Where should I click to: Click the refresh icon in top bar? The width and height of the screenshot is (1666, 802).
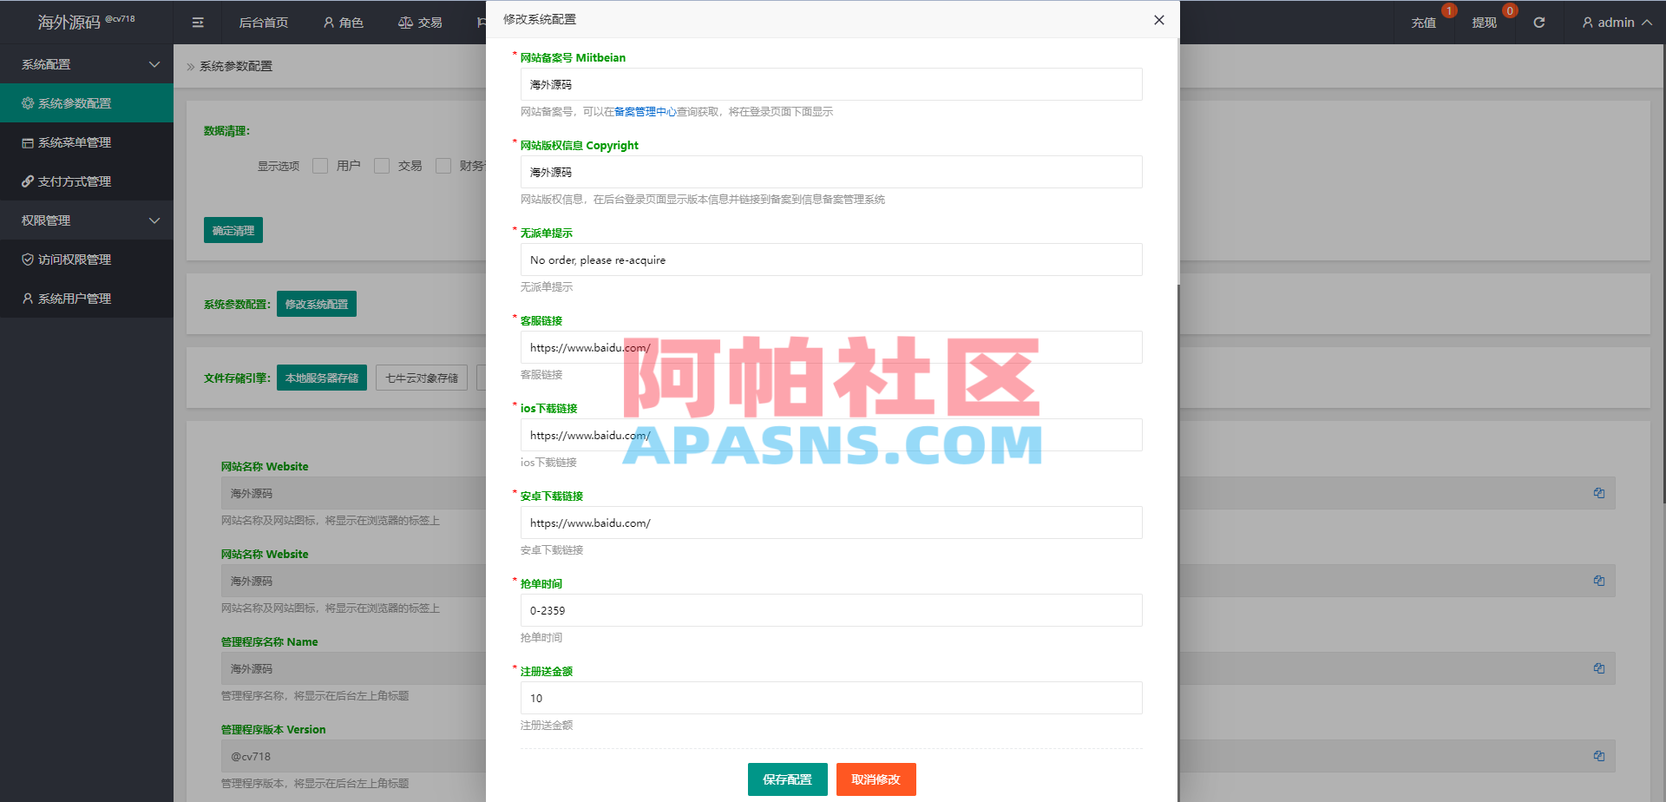tap(1539, 22)
